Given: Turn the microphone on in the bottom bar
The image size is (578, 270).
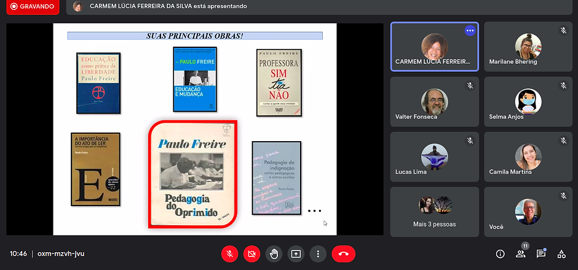Looking at the screenshot, I should coord(229,254).
